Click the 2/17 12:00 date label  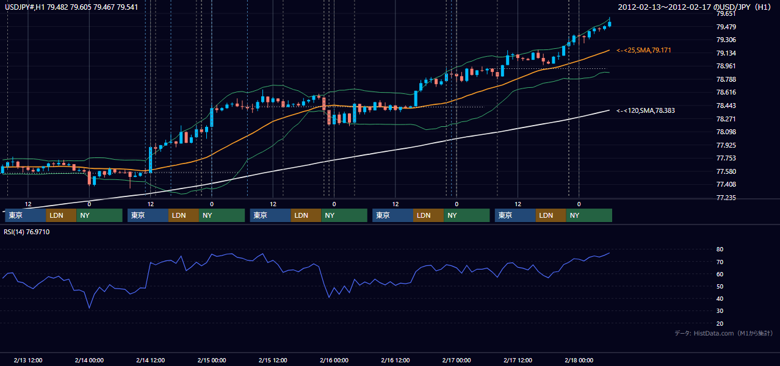click(x=518, y=360)
